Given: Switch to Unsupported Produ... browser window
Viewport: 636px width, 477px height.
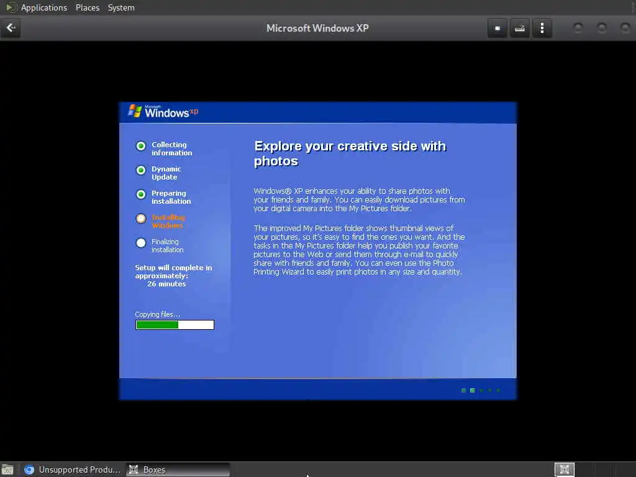Looking at the screenshot, I should click(72, 470).
